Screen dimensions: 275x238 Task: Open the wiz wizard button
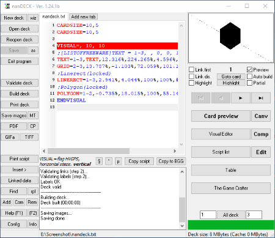tap(33, 18)
